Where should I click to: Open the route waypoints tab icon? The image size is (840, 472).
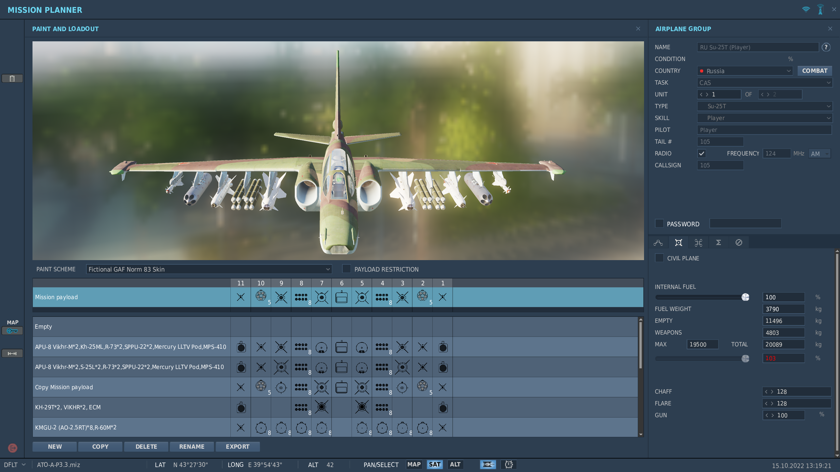tap(658, 243)
